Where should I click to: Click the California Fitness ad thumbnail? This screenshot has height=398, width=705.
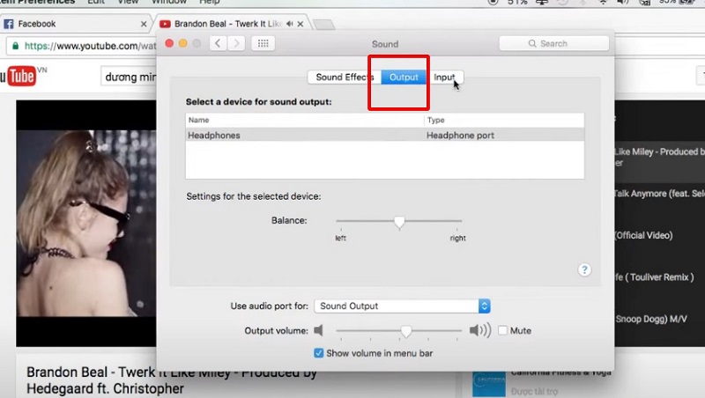[489, 385]
